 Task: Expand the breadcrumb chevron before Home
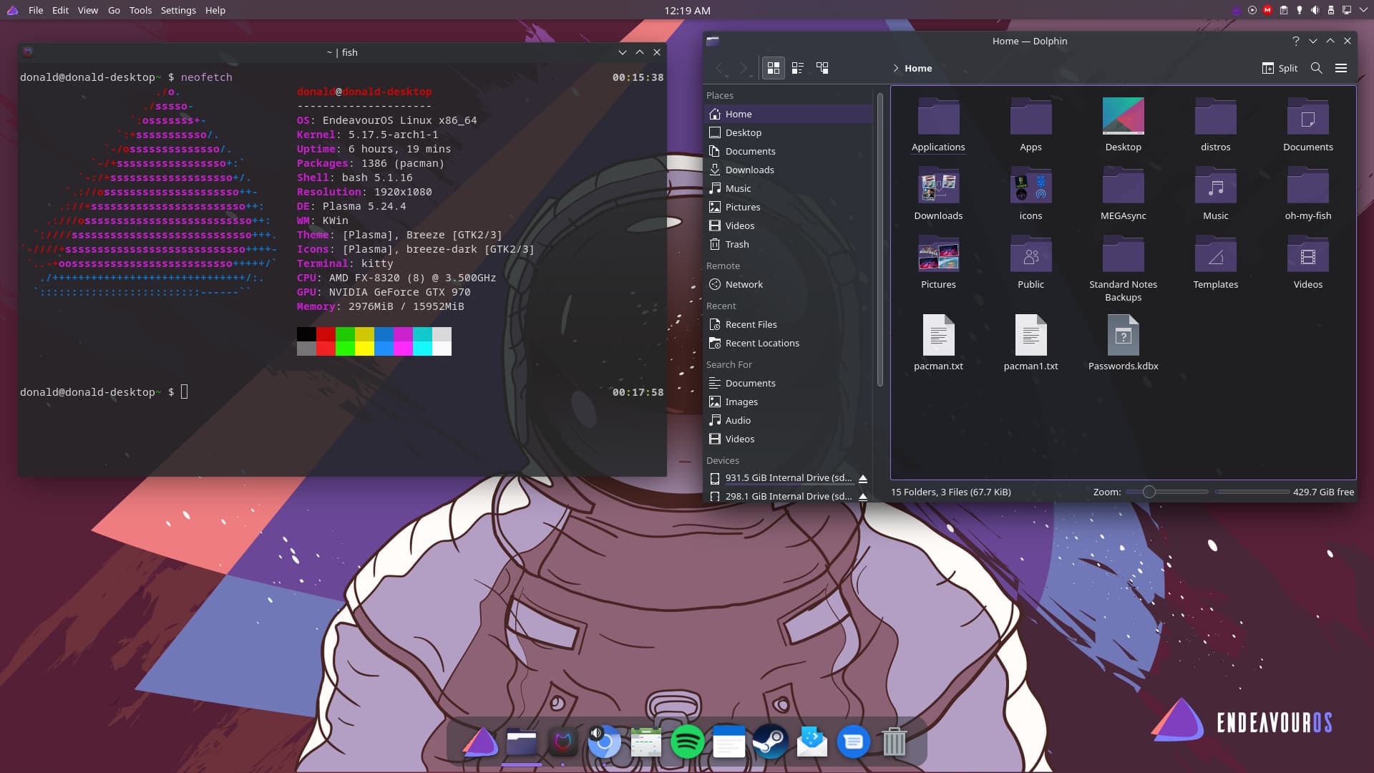(x=895, y=68)
